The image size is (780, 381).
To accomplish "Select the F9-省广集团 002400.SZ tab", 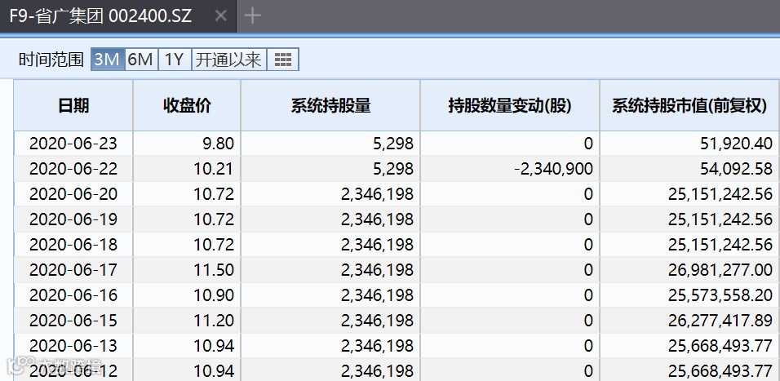I will coord(117,16).
